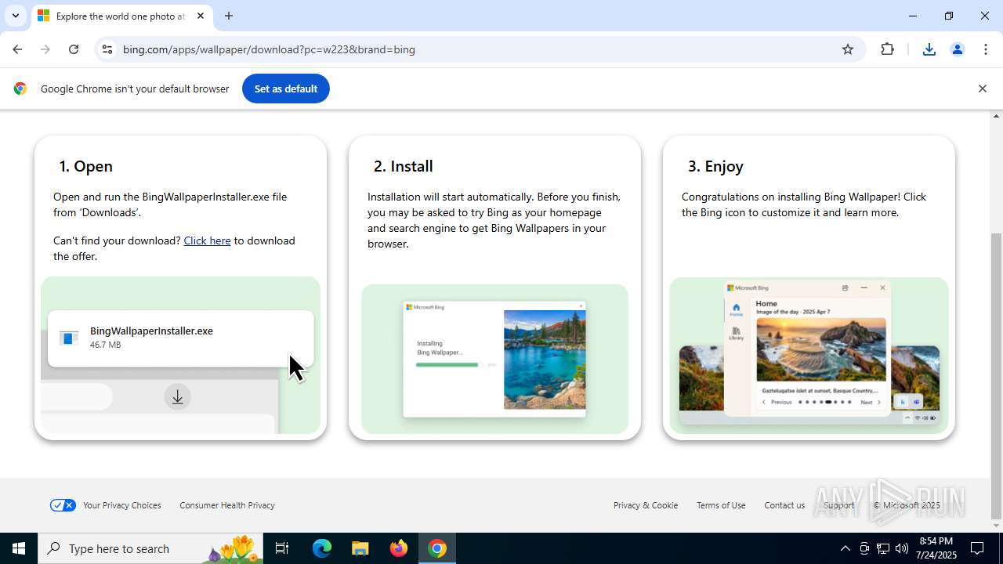Open a new browser tab
Viewport: 1003px width, 564px height.
click(x=229, y=16)
